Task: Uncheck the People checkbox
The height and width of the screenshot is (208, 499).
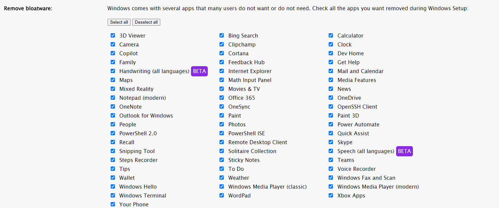Action: (x=113, y=124)
